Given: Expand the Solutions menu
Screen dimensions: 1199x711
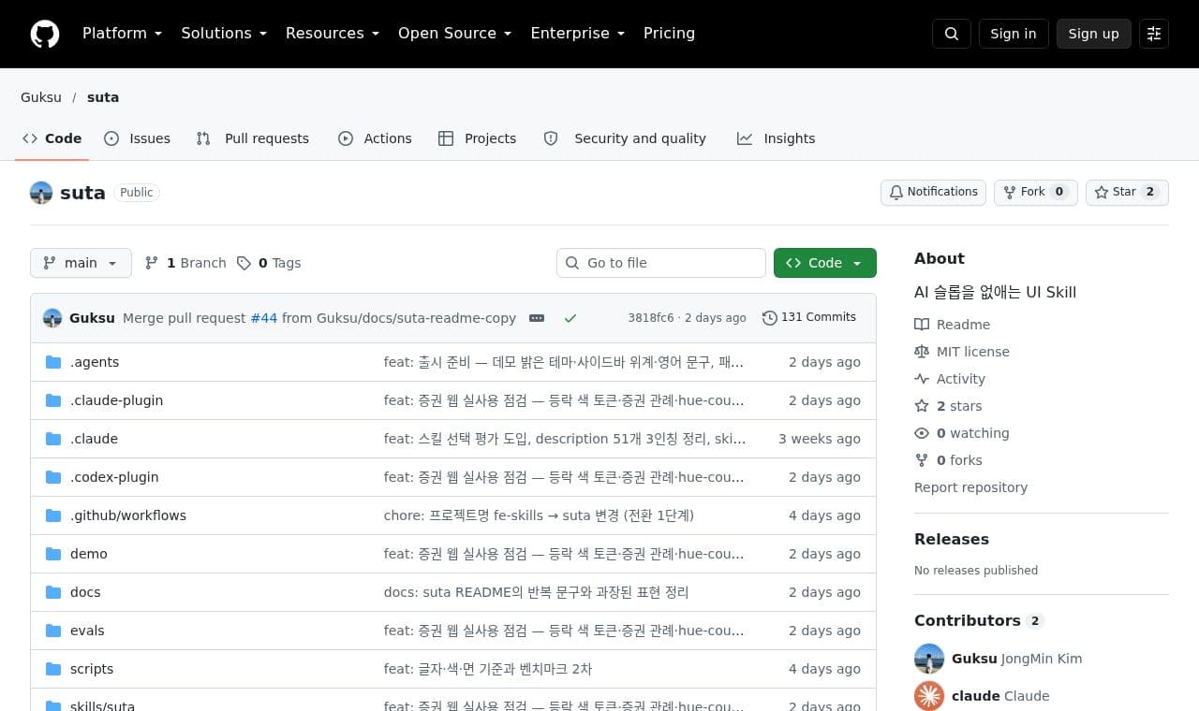Looking at the screenshot, I should 224,34.
